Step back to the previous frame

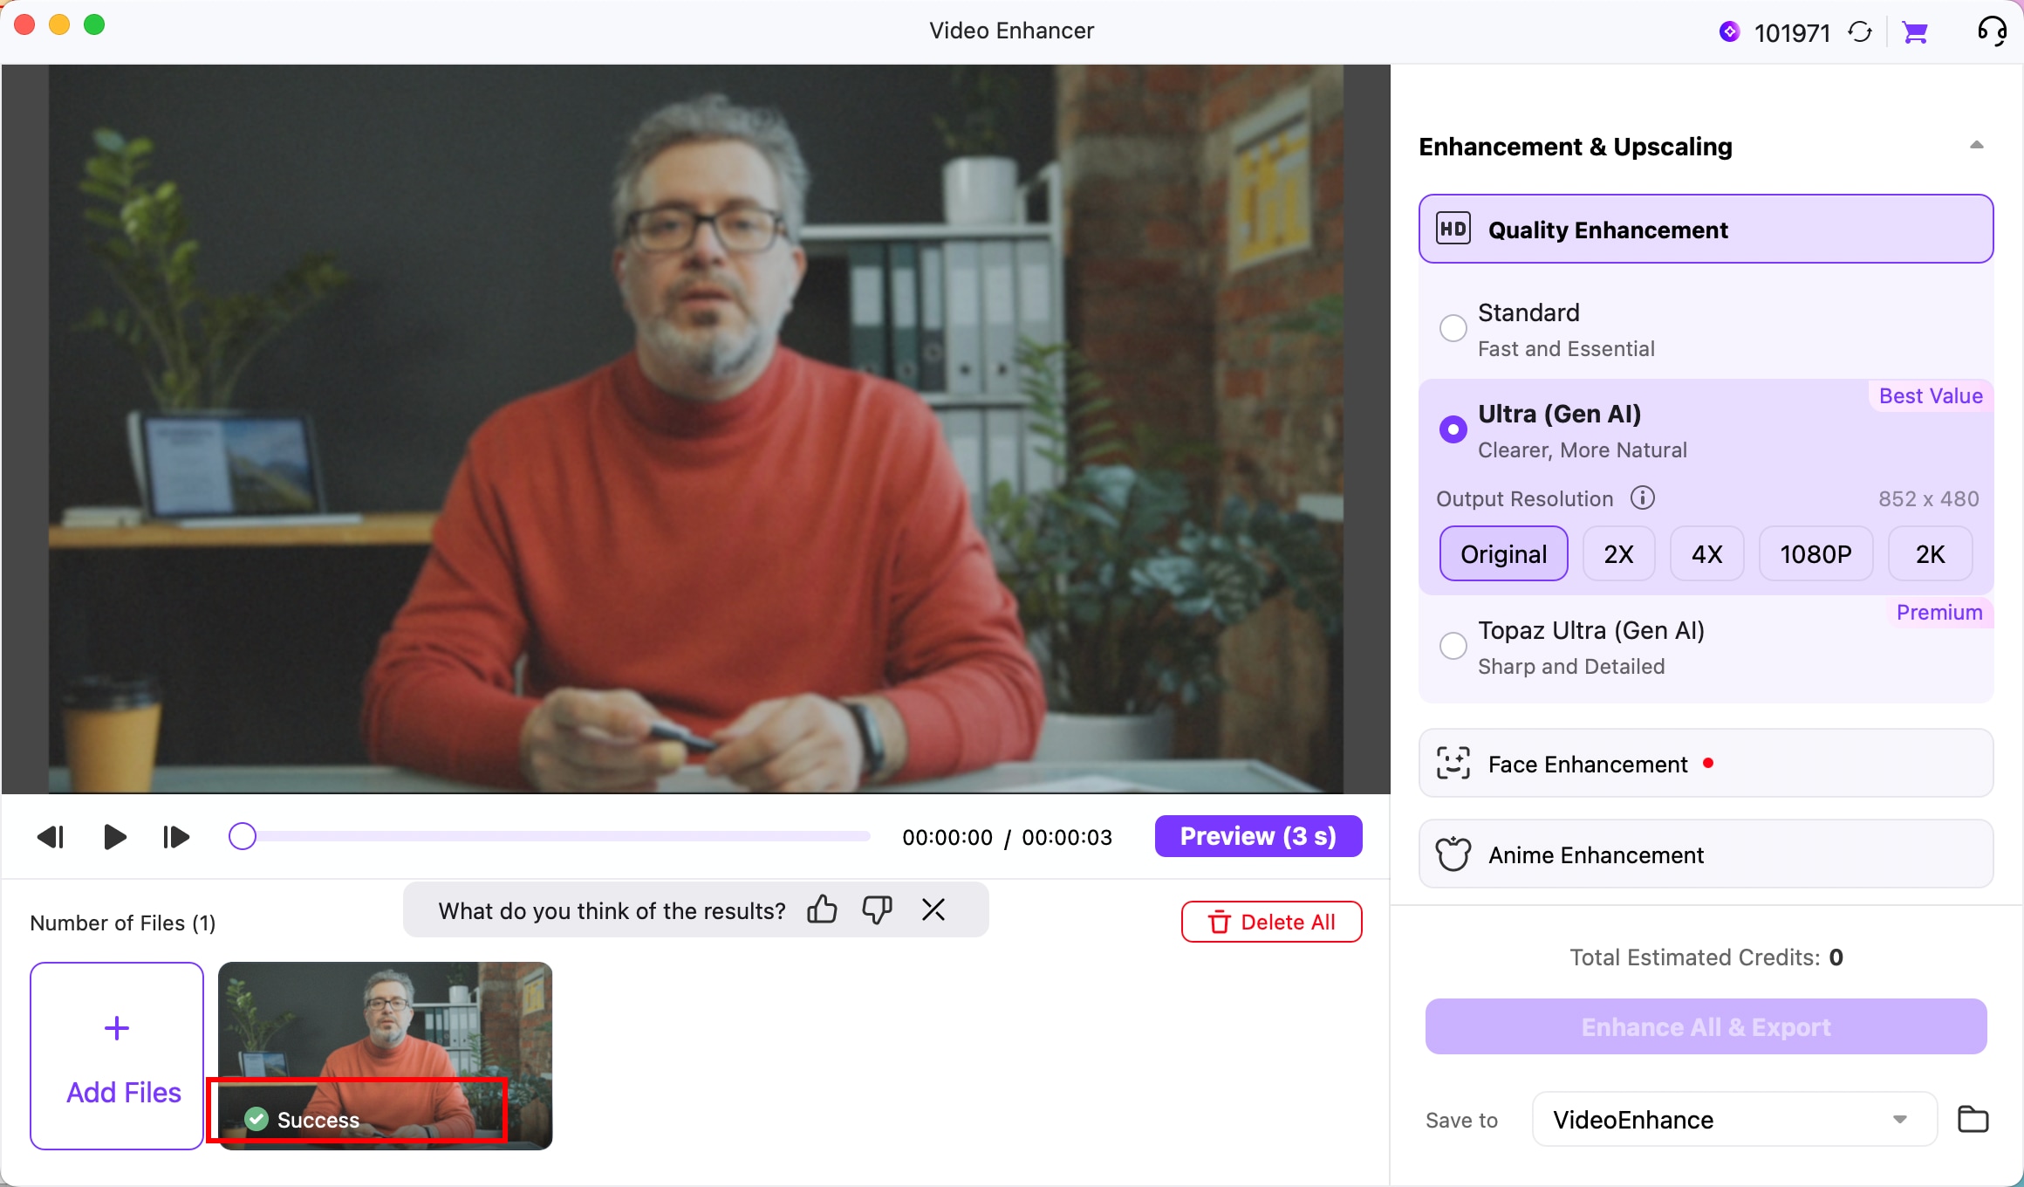tap(51, 837)
